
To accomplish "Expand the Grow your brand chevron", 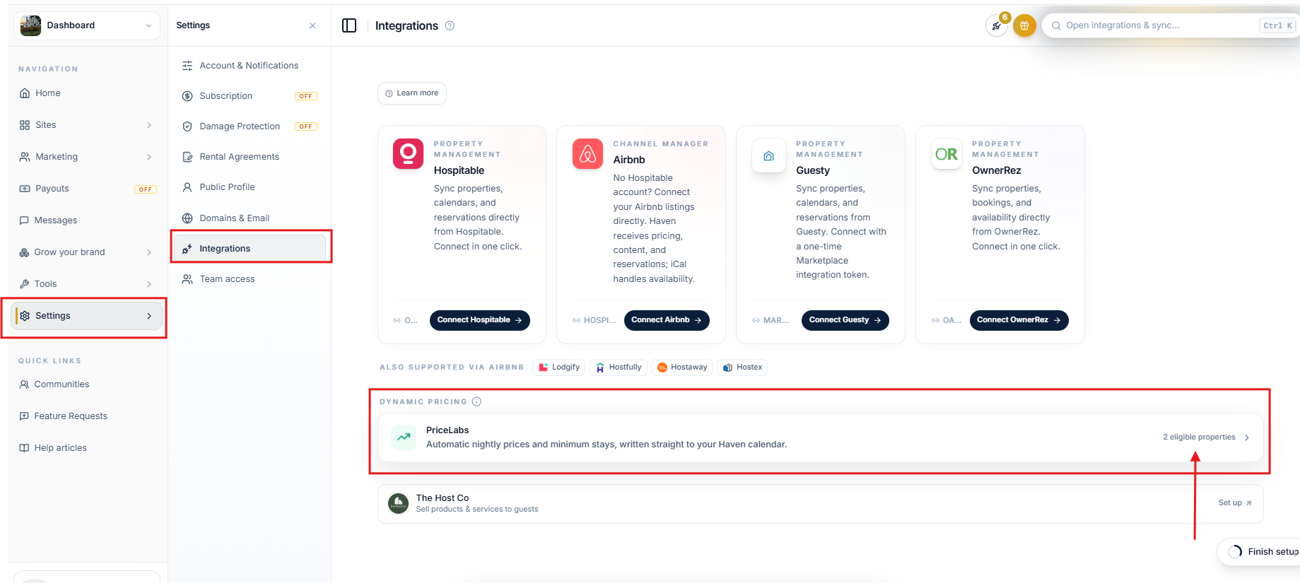I will point(149,252).
